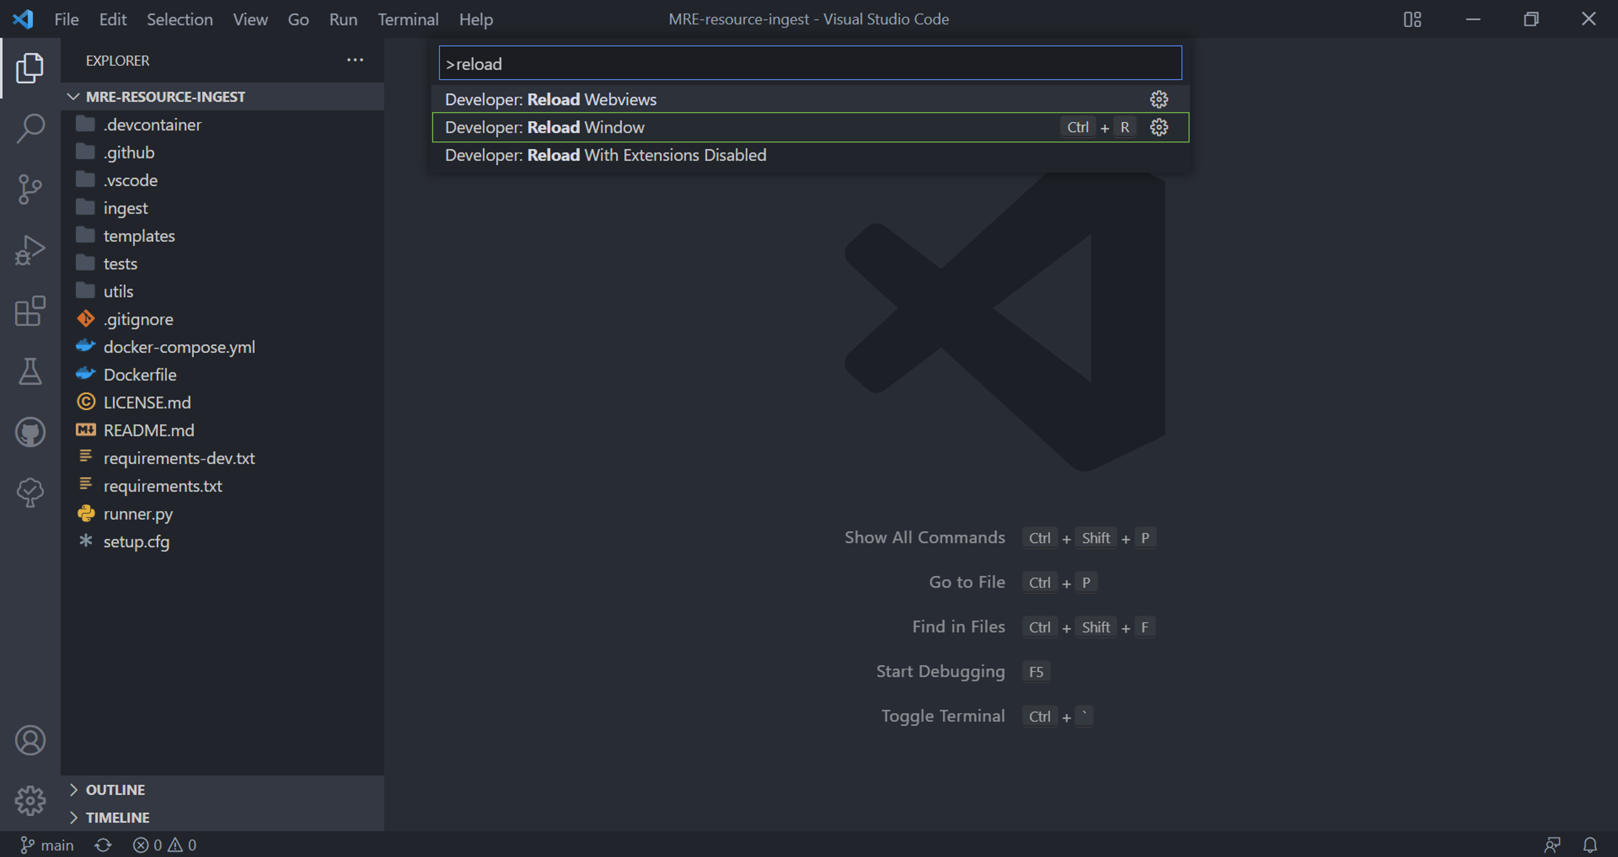
Task: Open the Run and Debug view icon
Action: click(29, 250)
